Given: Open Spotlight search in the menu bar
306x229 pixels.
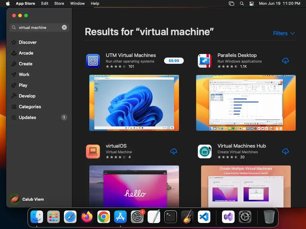Looking at the screenshot, I should pyautogui.click(x=241, y=4).
